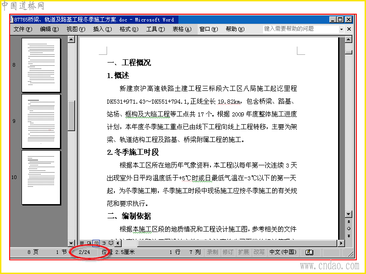Screen dimensions: 366x274
Task: Switch to Normal view icon
Action: click(x=82, y=243)
